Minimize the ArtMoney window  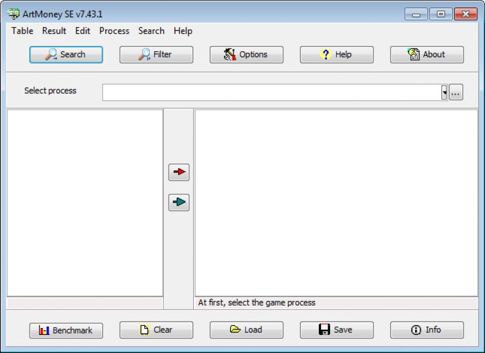pyautogui.click(x=416, y=14)
